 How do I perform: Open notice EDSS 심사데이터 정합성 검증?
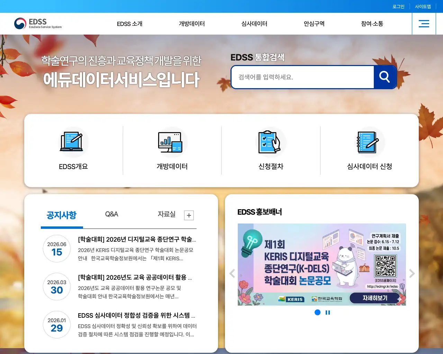click(137, 315)
